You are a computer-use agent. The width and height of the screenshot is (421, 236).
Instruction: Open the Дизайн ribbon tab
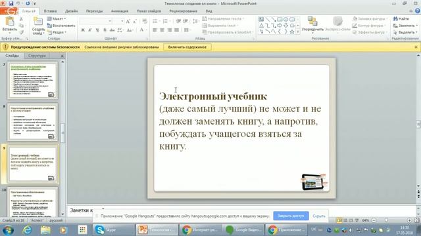pos(72,11)
